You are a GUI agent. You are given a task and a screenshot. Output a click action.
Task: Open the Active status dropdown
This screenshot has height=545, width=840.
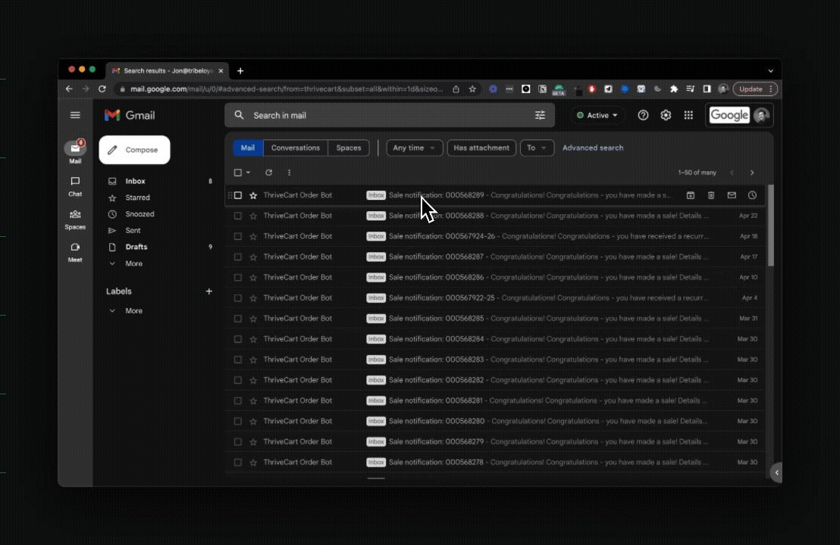coord(597,115)
